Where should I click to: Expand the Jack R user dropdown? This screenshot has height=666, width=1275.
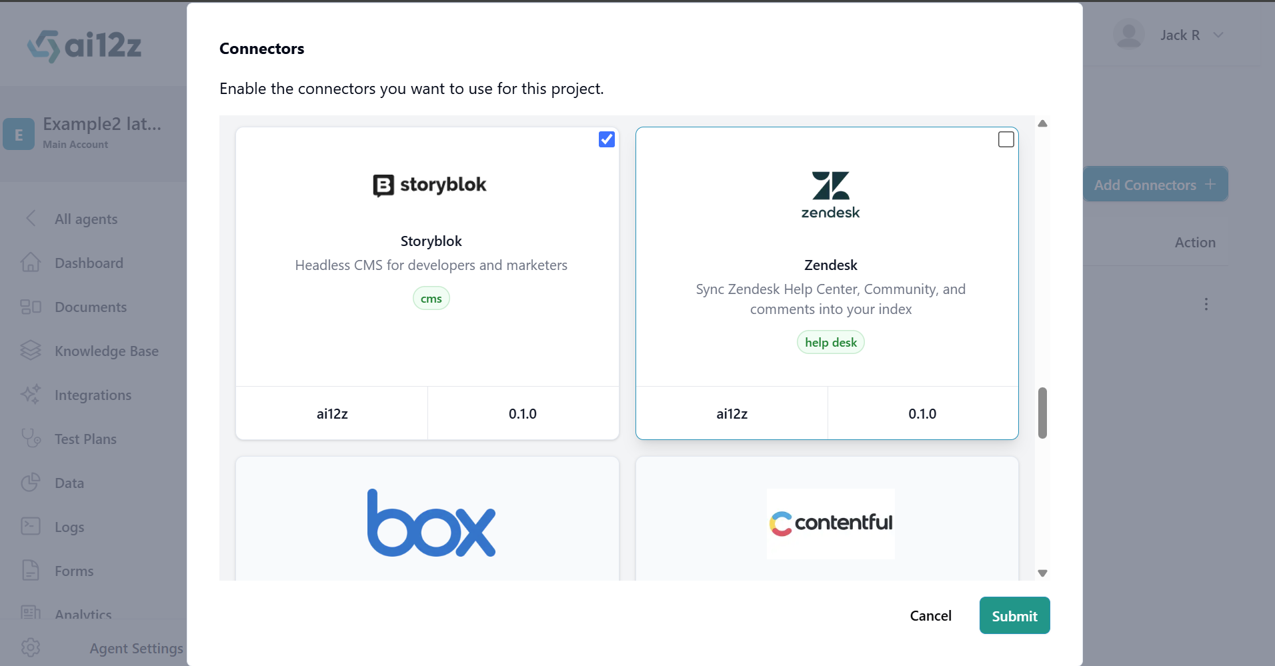click(1218, 35)
